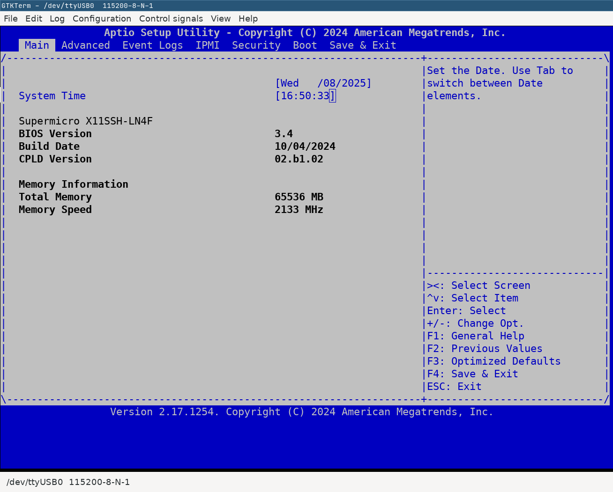Click the GTKTerm window title bar
613x492 pixels.
306,6
